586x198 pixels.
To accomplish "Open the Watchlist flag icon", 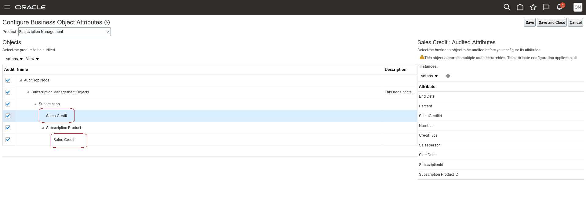I will [546, 7].
